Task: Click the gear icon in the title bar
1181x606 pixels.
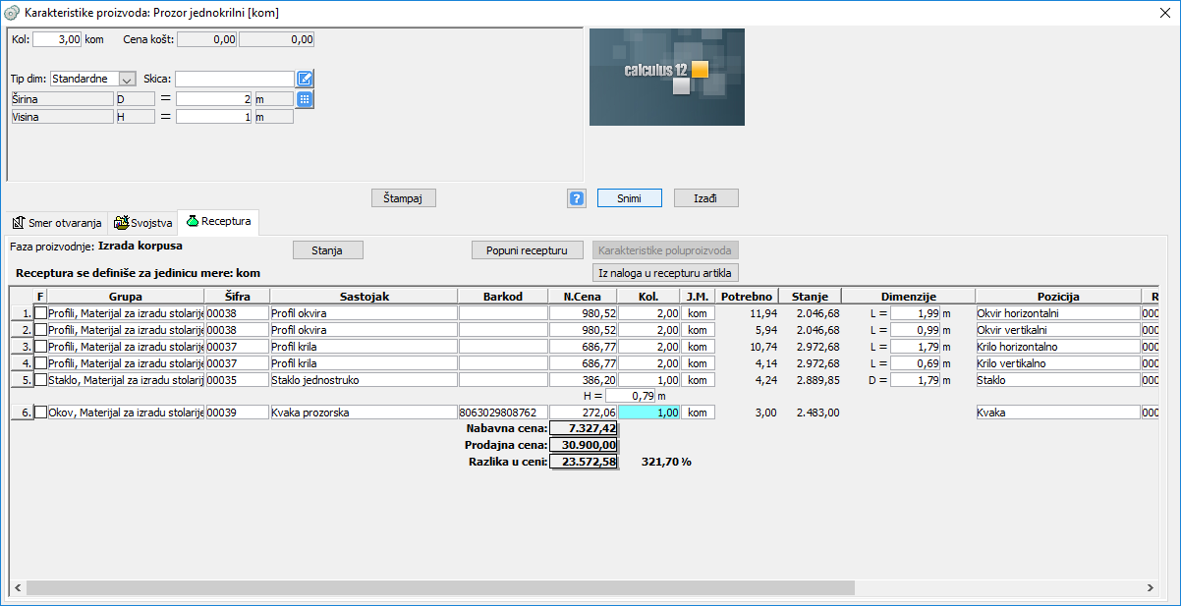Action: tap(12, 12)
